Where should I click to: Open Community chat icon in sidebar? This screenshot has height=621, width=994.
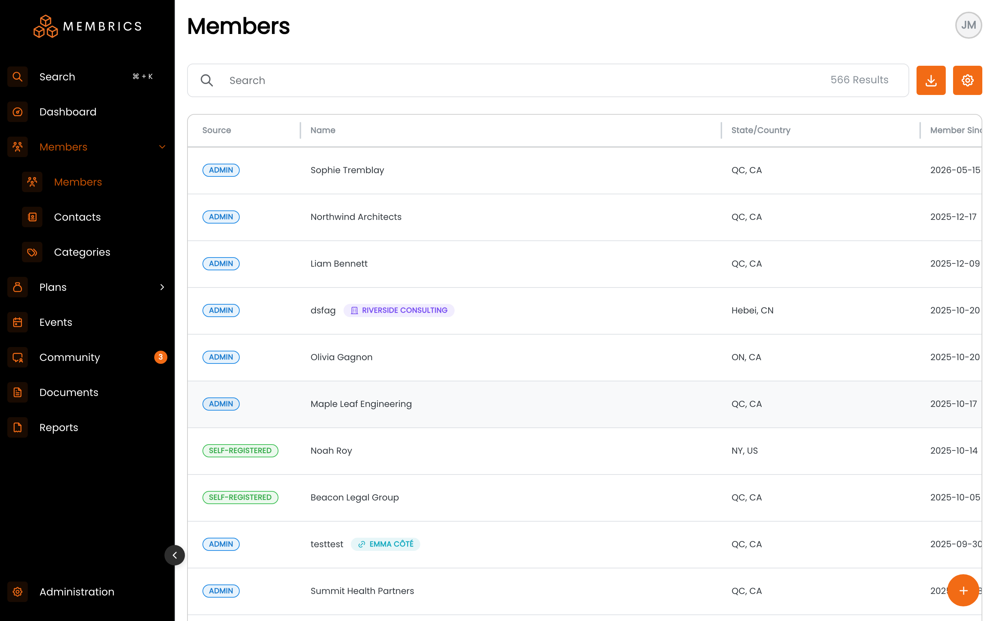click(18, 357)
